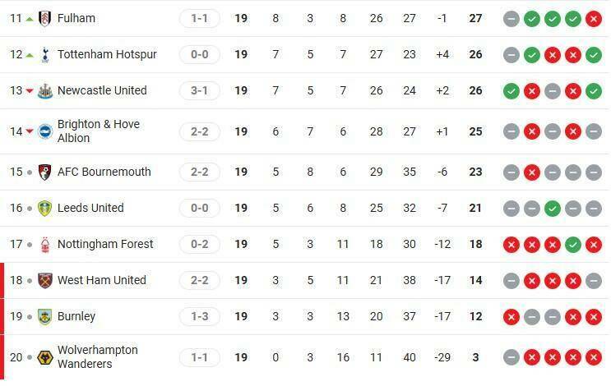The image size is (611, 386).
Task: Click Leeds United's green win form icon
Action: point(553,208)
